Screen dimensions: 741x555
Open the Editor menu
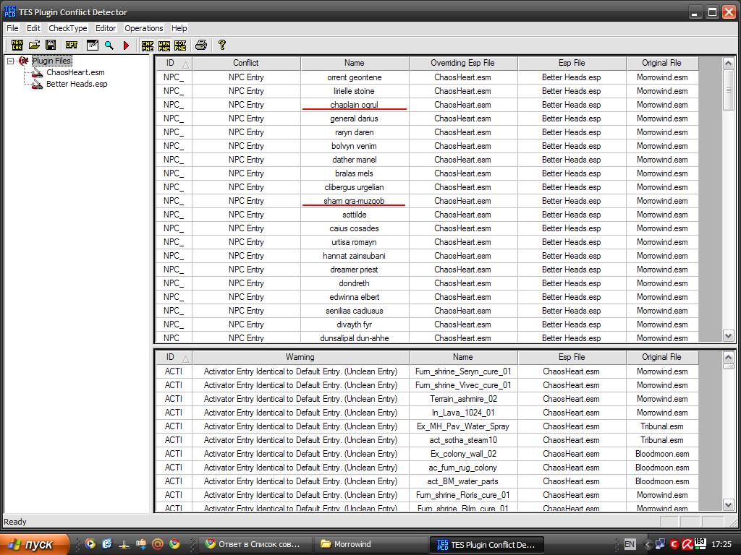[106, 28]
